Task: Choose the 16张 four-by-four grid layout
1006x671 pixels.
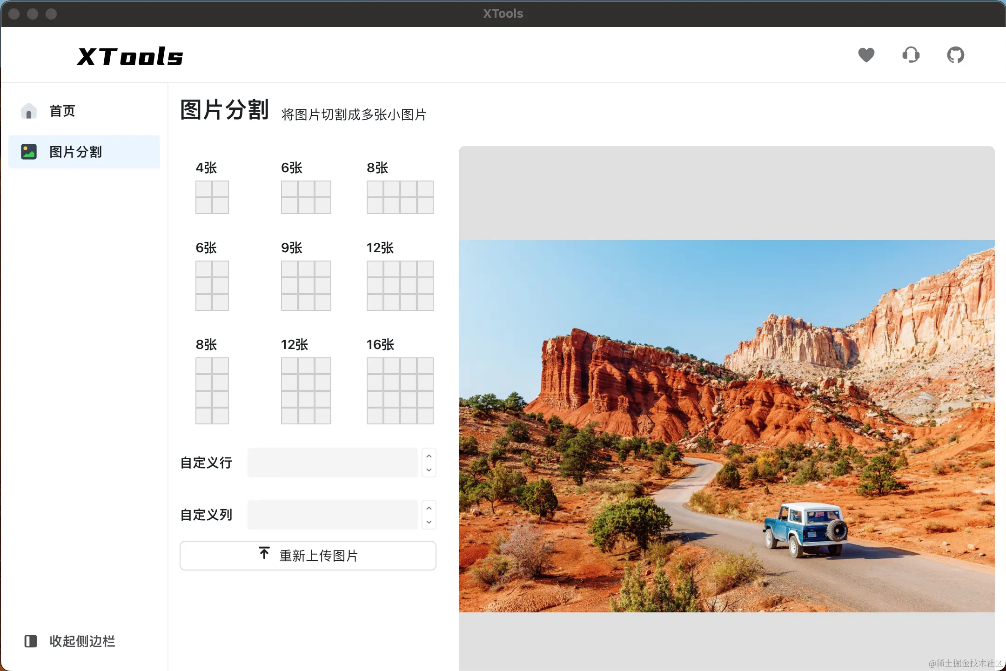Action: coord(400,390)
